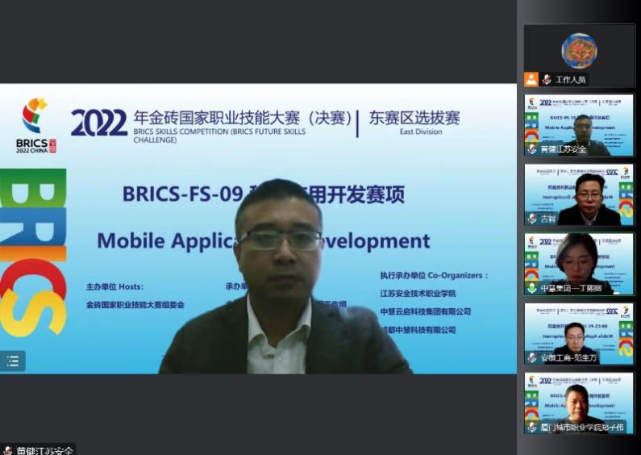Click the mic icon on 安徽工商 tile
Screen dimensions: 641x455
[532, 357]
